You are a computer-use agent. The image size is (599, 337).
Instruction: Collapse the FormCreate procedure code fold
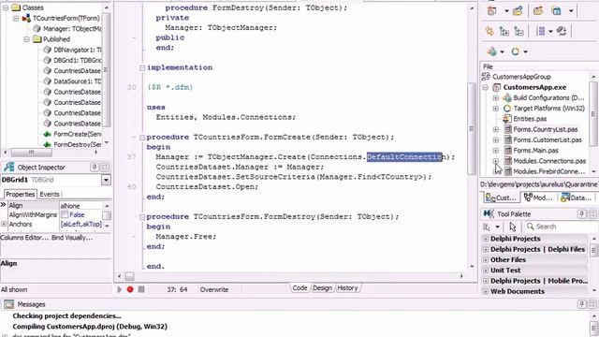pyautogui.click(x=142, y=138)
